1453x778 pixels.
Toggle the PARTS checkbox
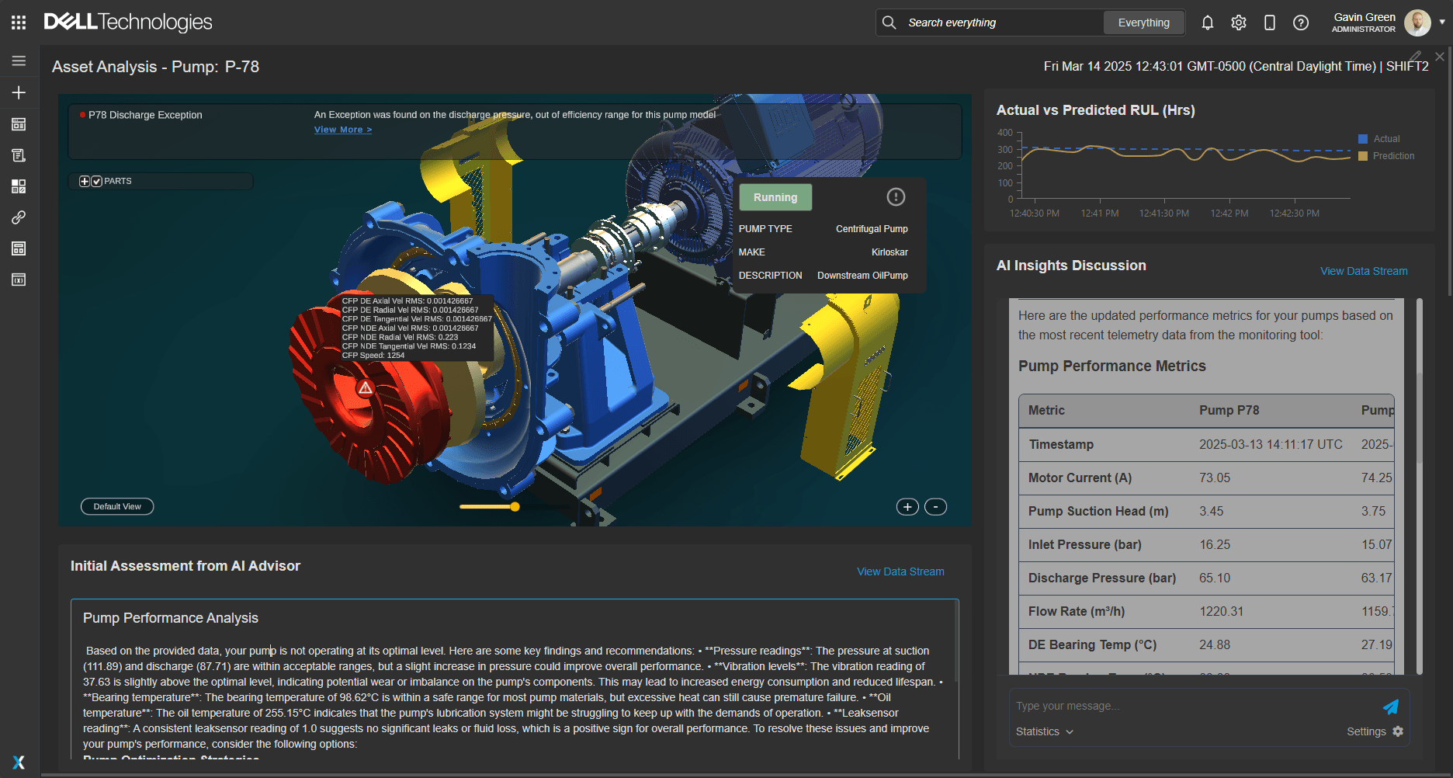point(97,181)
